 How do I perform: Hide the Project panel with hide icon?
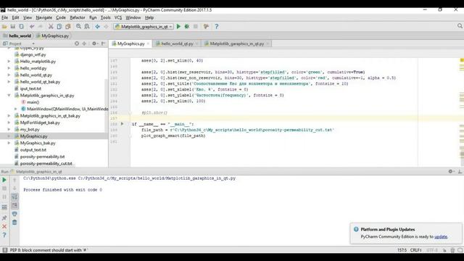pos(103,43)
